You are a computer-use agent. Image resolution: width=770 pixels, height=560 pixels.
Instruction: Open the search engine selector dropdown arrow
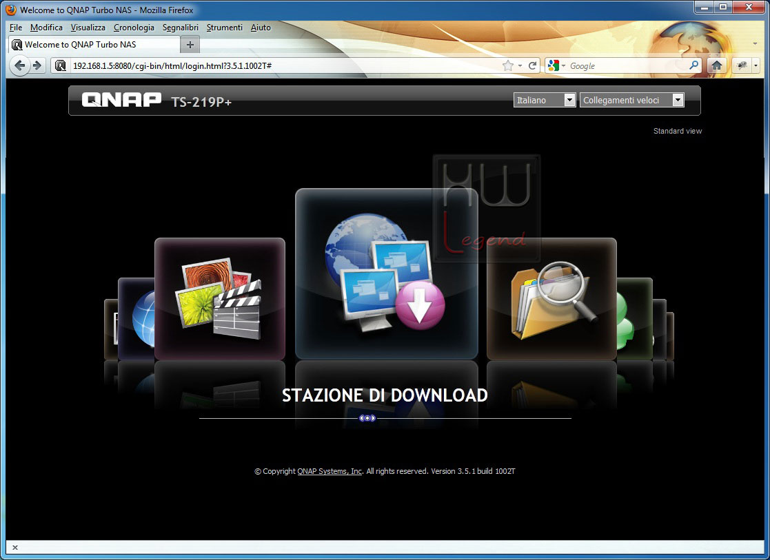pyautogui.click(x=563, y=65)
